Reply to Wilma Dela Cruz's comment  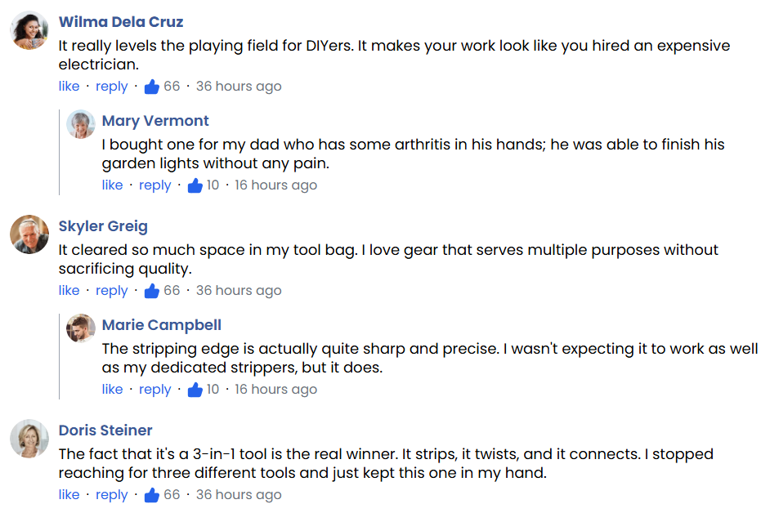(x=112, y=87)
